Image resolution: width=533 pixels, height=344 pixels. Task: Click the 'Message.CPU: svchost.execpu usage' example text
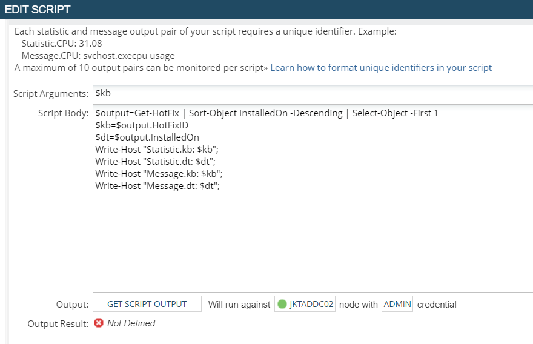[98, 56]
